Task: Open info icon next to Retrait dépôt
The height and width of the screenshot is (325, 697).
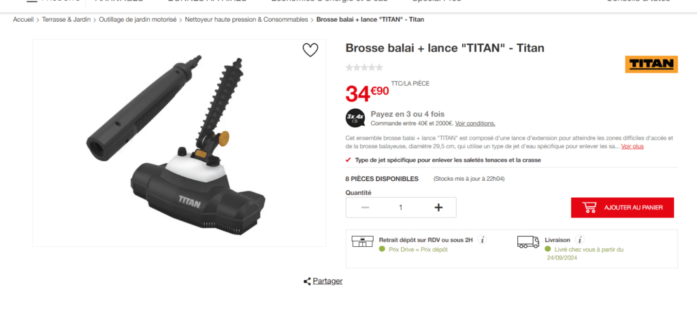Action: [483, 240]
